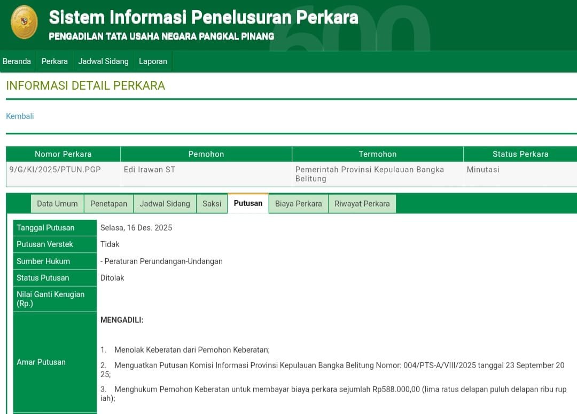The width and height of the screenshot is (577, 414).
Task: Switch to the Saksi tab
Action: 212,203
